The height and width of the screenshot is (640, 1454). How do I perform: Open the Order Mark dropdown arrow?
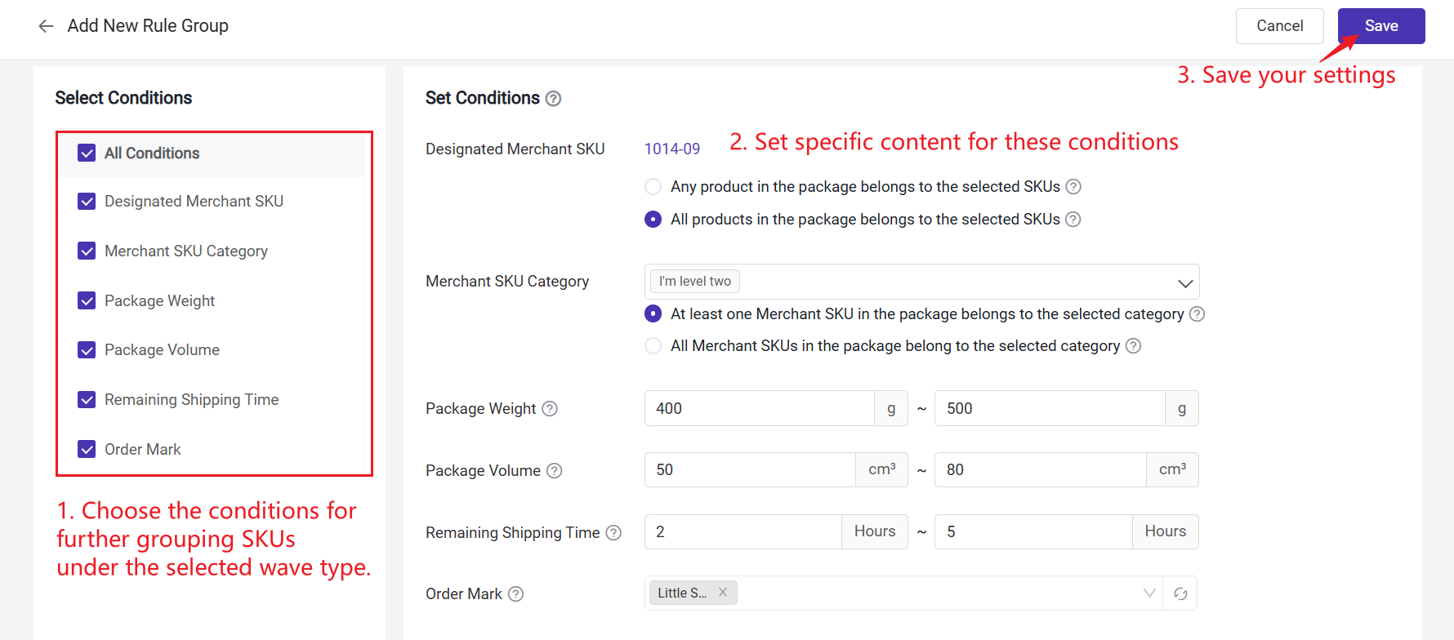click(x=1149, y=593)
